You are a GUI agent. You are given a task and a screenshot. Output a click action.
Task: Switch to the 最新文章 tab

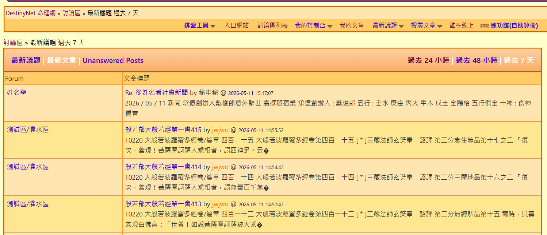(61, 60)
